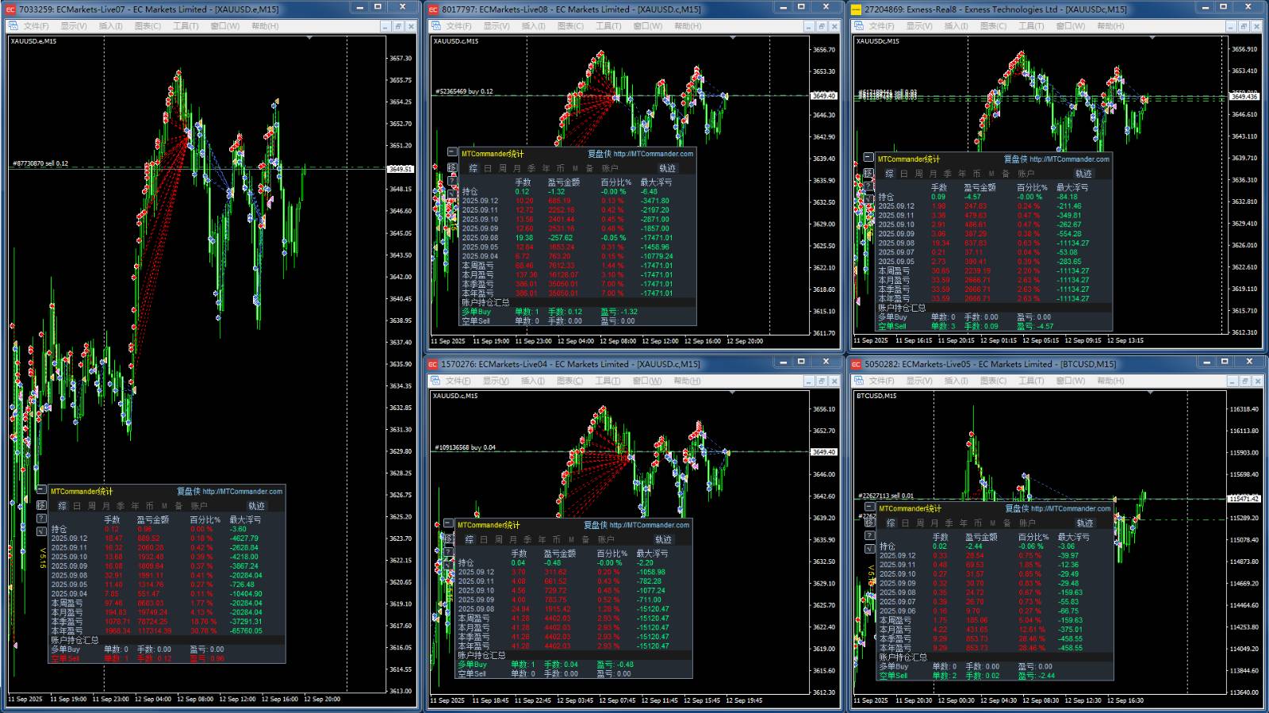1269x713 pixels.
Task: Open 图表(C) menu in the 7033259 window
Action: [x=148, y=26]
